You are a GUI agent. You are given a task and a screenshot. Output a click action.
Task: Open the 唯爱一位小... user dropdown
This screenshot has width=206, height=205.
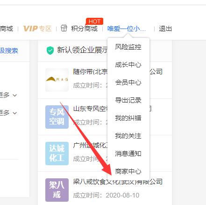point(127,29)
